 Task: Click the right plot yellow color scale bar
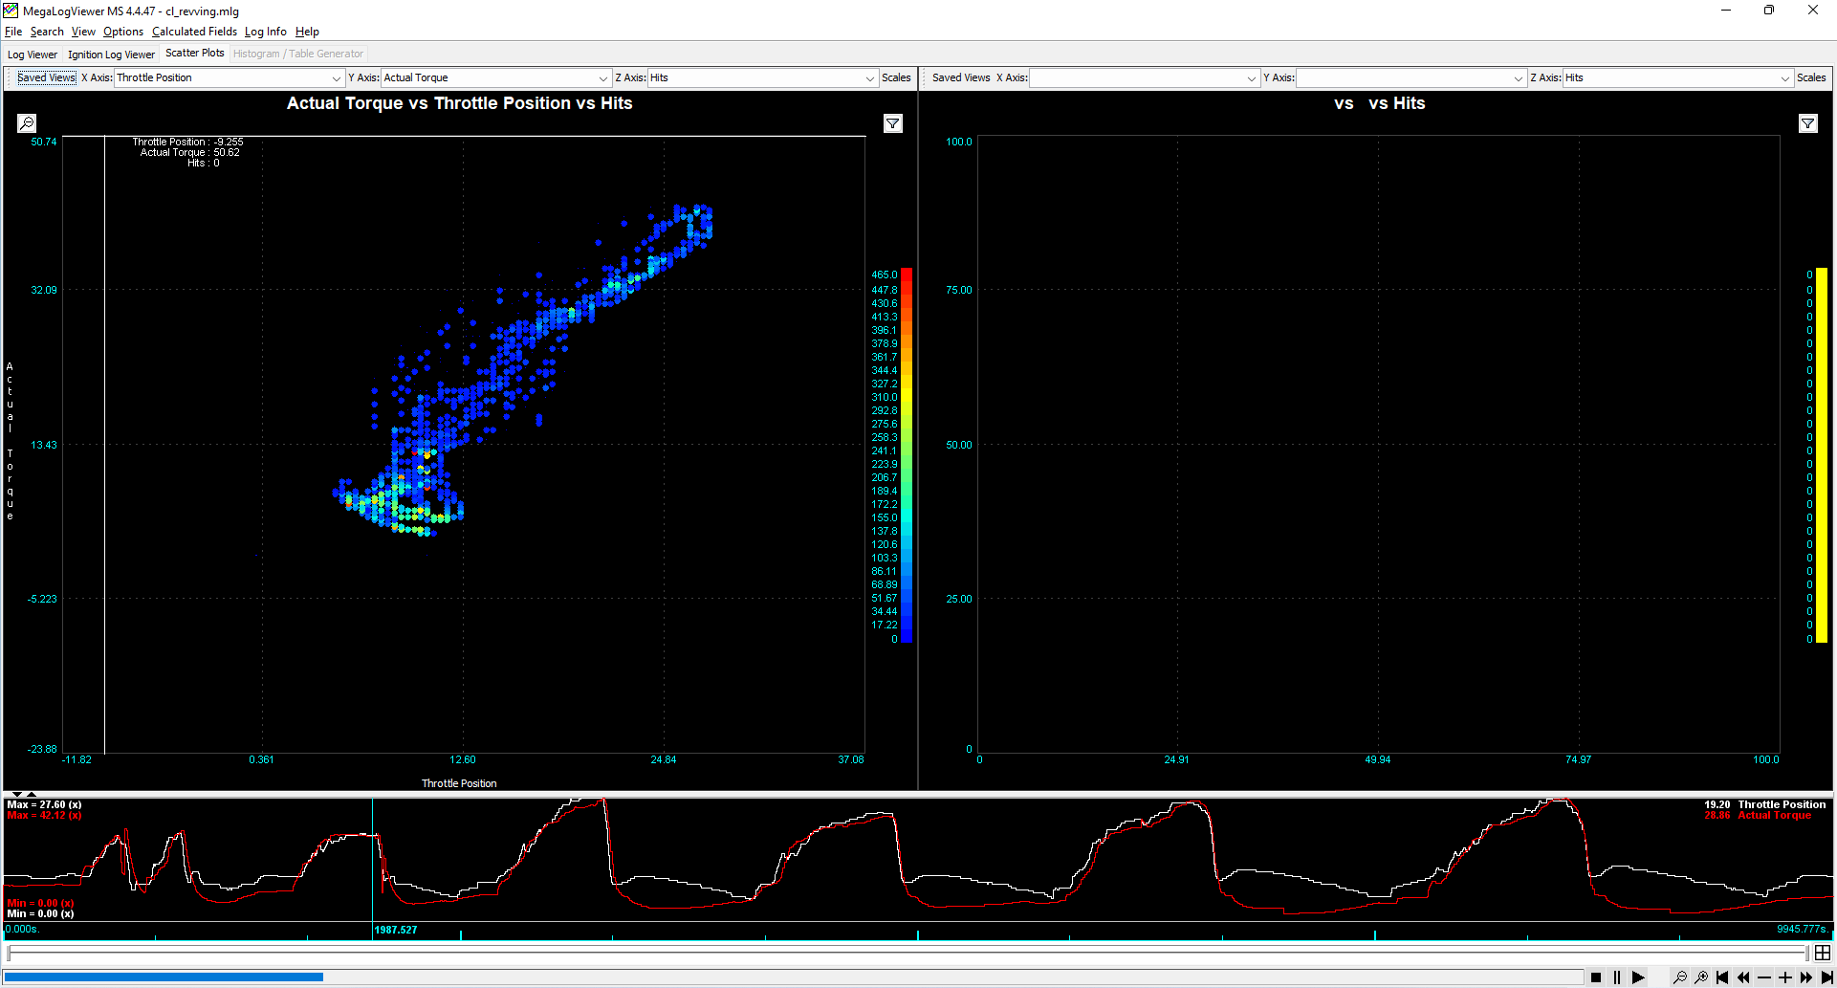coord(1822,455)
